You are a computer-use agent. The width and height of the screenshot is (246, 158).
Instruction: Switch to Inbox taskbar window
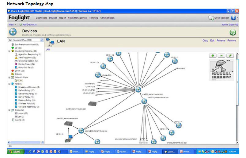pos(75,152)
